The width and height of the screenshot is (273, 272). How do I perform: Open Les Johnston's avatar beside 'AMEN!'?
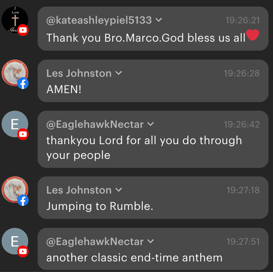(x=14, y=73)
